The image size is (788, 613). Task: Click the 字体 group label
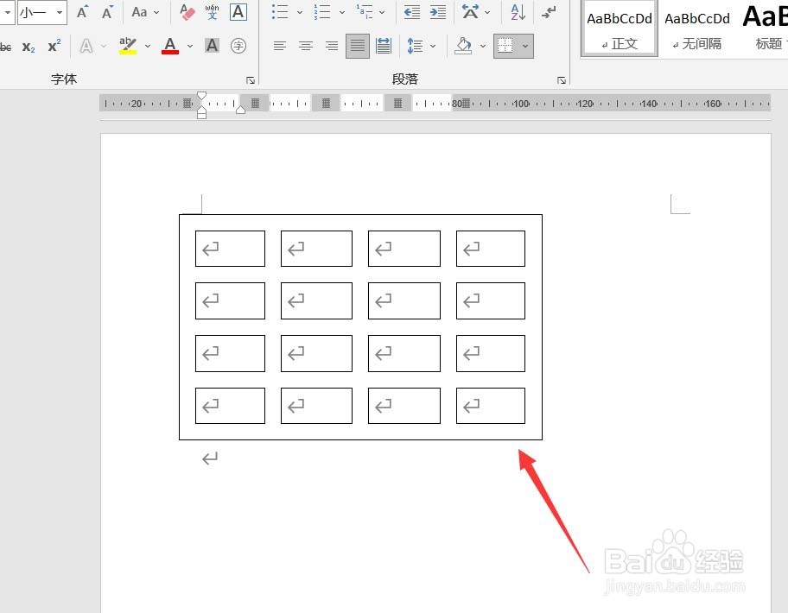pos(64,79)
